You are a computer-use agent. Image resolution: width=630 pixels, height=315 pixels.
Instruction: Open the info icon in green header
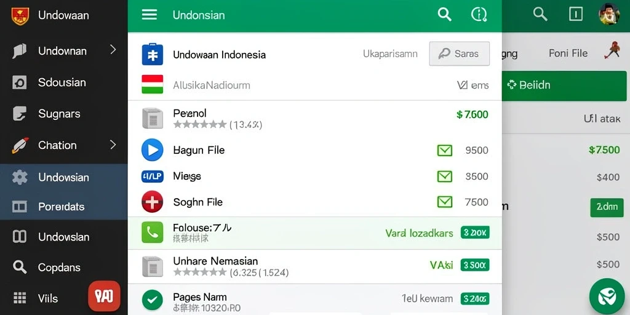click(479, 15)
